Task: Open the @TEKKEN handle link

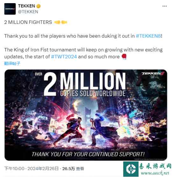Action: tap(28, 12)
